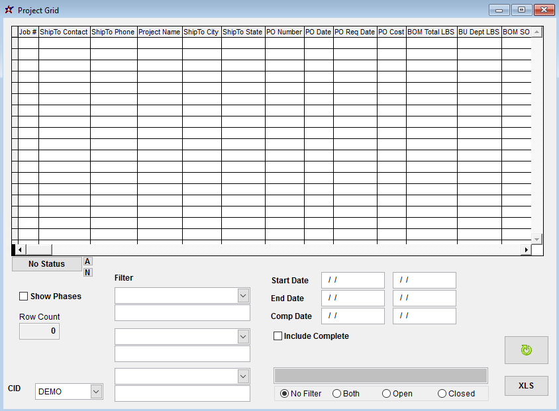Image resolution: width=559 pixels, height=411 pixels.
Task: Click the No Status button
Action: coord(46,264)
